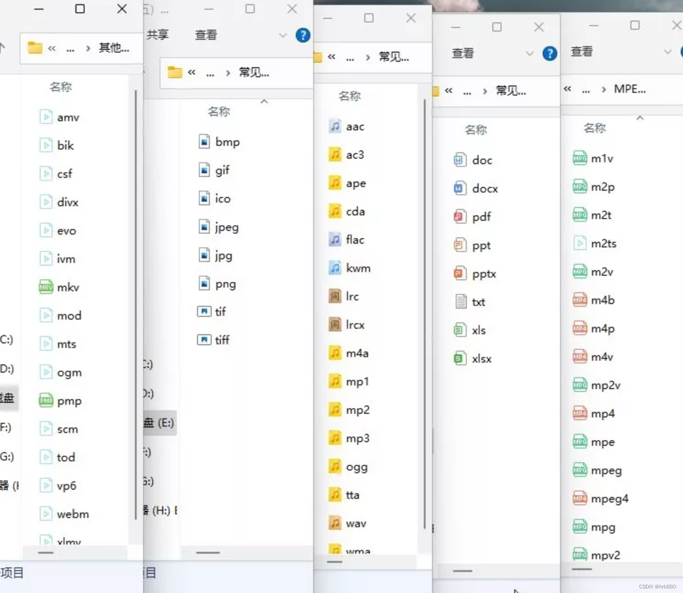Screen dimensions: 683x593
Task: Click the xlsx spreadsheet icon
Action: [x=460, y=358]
